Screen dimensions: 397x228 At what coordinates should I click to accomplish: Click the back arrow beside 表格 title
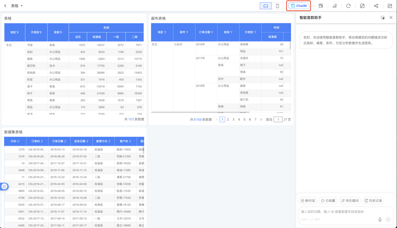pyautogui.click(x=5, y=6)
